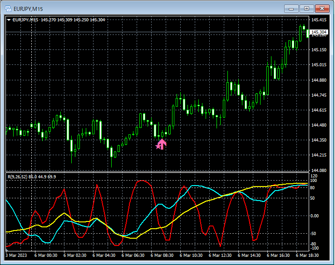This screenshot has width=335, height=265.
Task: Click the R(9,26,52) indicator label
Action: click(x=18, y=177)
